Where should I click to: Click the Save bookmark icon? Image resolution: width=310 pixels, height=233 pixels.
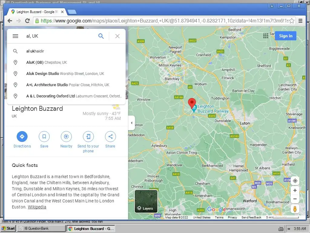coord(44,137)
